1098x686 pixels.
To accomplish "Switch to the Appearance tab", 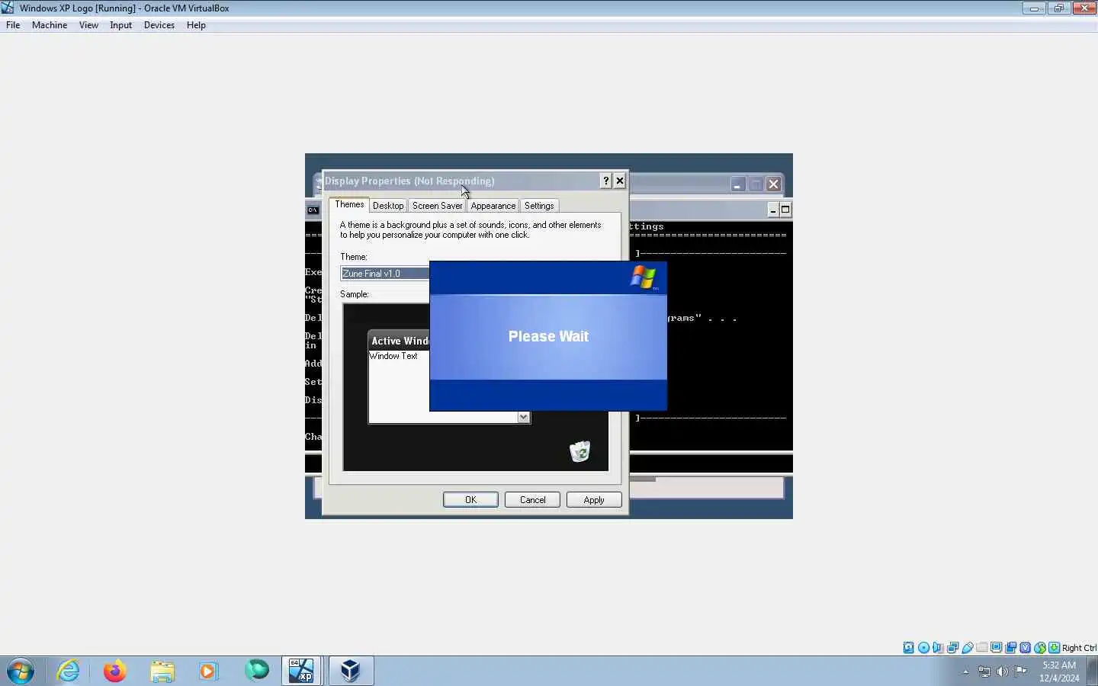I will [x=493, y=206].
